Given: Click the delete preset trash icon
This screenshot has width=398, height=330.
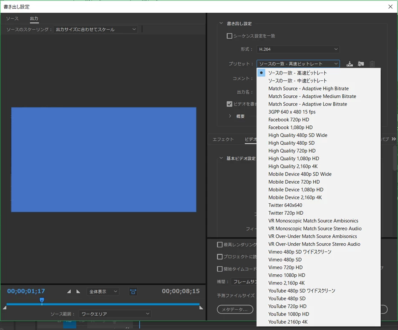Looking at the screenshot, I should click(x=372, y=64).
